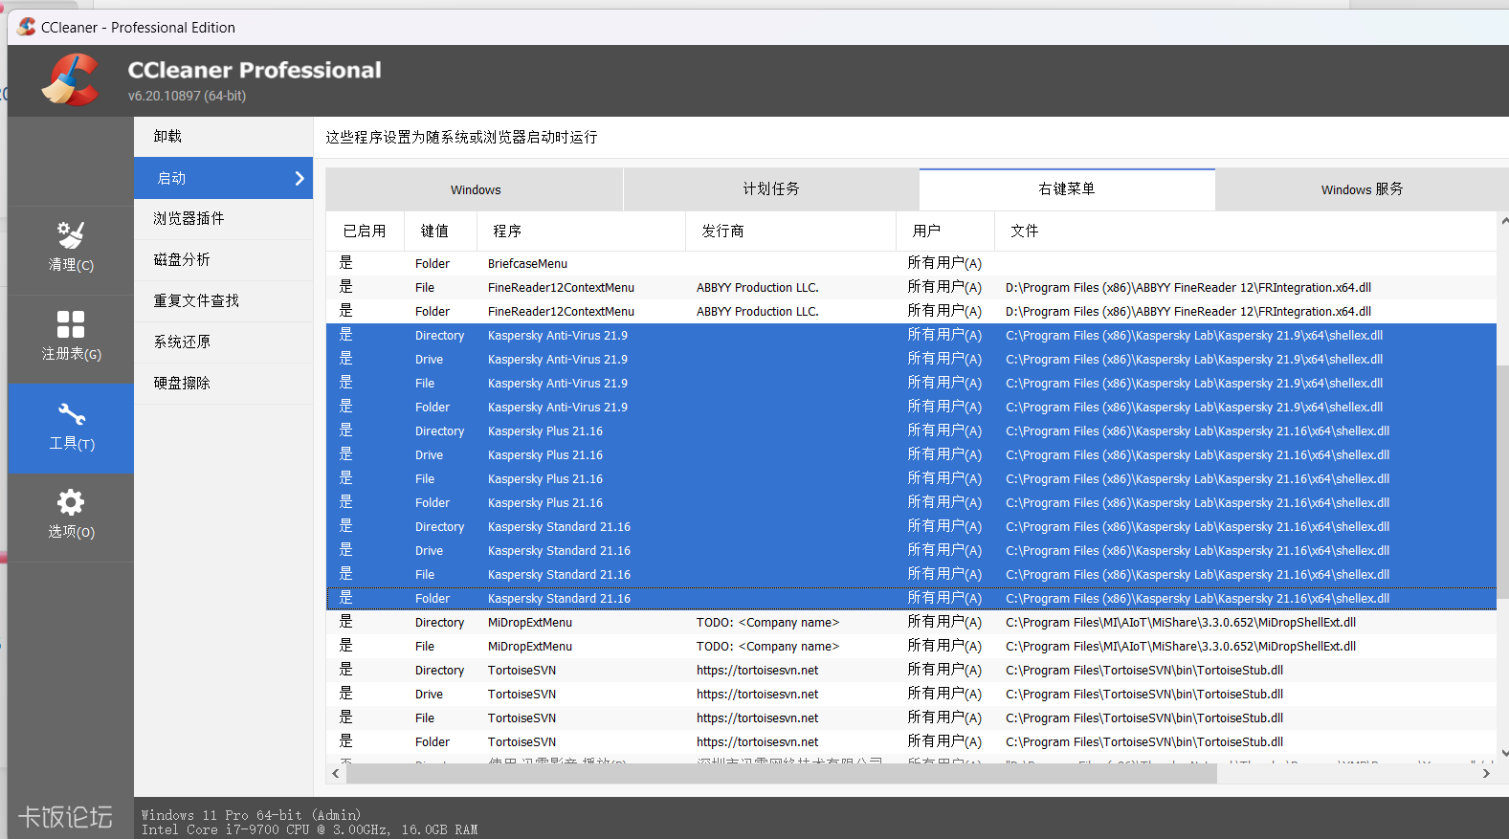Click the list's vertical scrollbar thumb
Image resolution: width=1509 pixels, height=839 pixels.
point(1503,481)
